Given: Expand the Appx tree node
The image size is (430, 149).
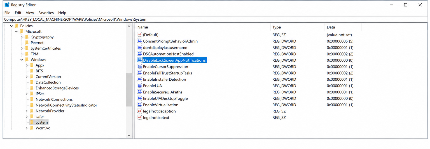Looking at the screenshot, I should (27, 65).
